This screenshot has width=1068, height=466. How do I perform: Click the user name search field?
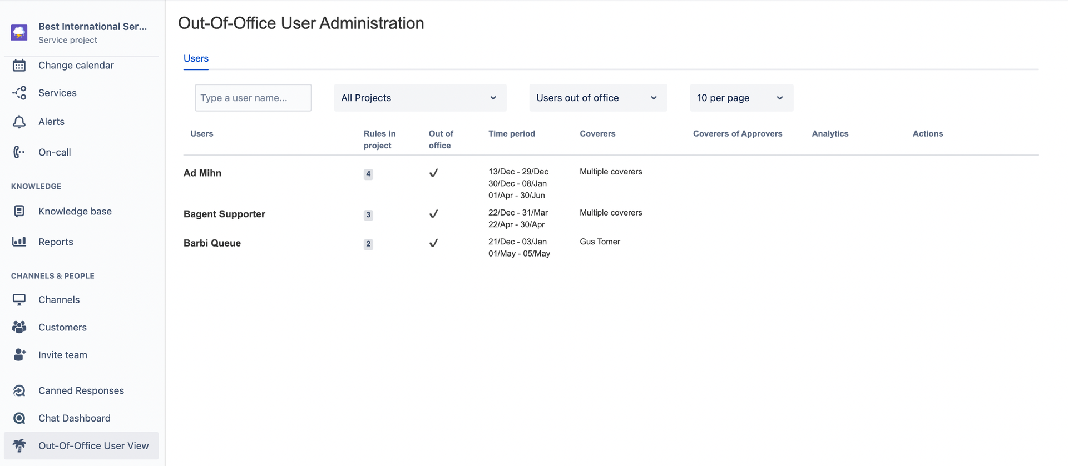(253, 98)
